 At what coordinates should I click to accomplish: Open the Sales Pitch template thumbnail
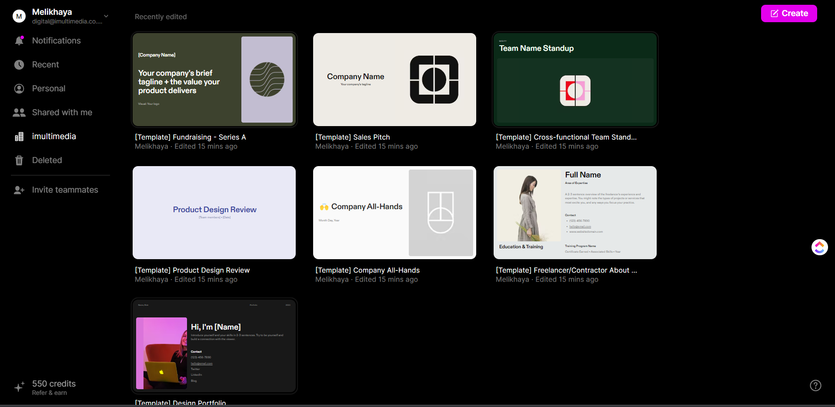point(394,80)
